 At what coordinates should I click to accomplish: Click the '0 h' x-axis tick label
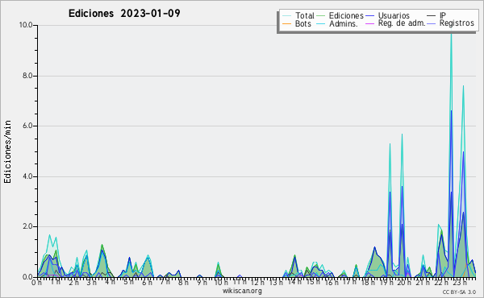pyautogui.click(x=36, y=282)
